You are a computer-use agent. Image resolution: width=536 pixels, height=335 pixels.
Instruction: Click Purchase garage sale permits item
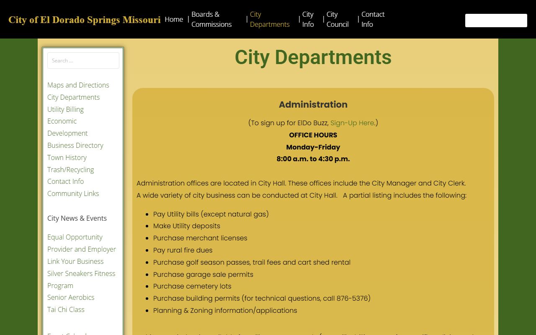click(203, 274)
